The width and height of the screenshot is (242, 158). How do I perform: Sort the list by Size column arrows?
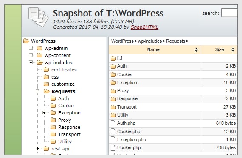point(233,49)
